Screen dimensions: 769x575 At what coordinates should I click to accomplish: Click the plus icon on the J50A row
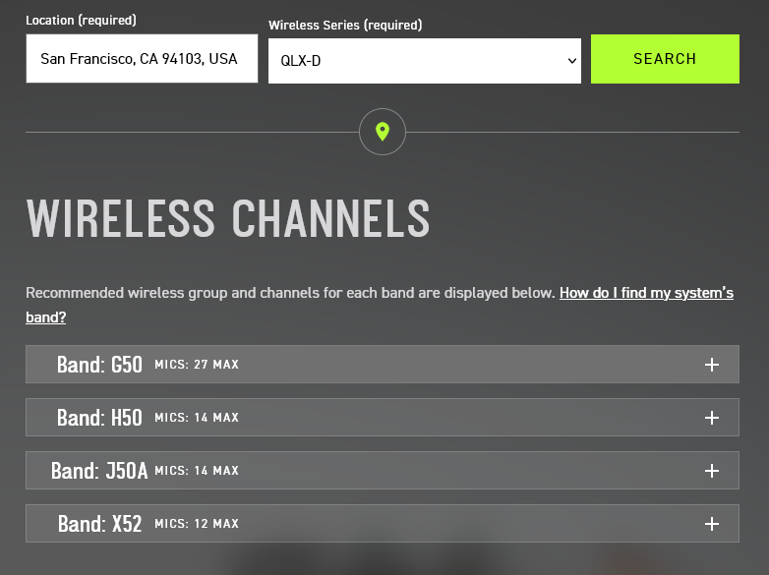(712, 471)
